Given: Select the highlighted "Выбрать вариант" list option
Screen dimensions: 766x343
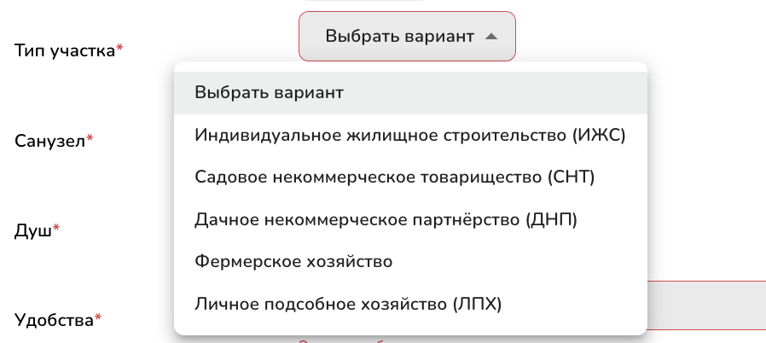Looking at the screenshot, I should (269, 93).
